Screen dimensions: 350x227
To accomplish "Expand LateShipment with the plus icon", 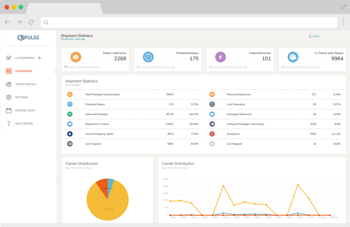I will (x=39, y=58).
